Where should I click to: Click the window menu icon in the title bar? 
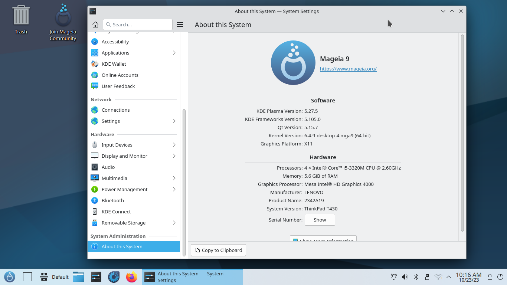(93, 11)
